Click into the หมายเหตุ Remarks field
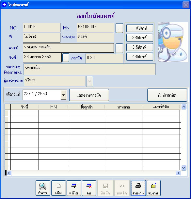The height and width of the screenshot is (199, 191). pos(89,69)
